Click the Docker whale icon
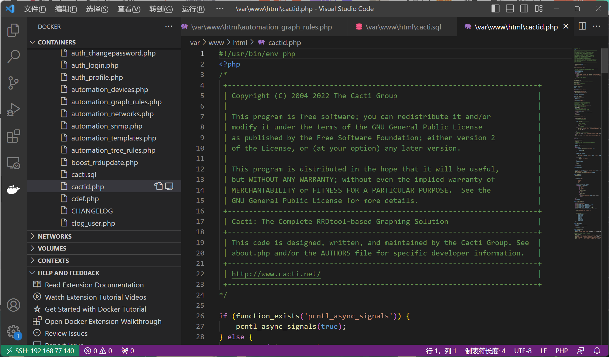The image size is (609, 357). [13, 189]
